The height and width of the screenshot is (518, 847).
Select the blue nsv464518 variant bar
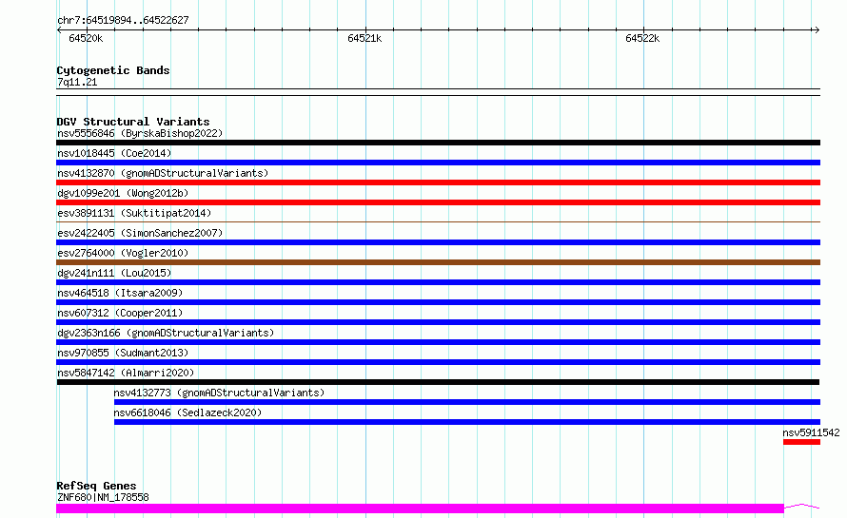point(438,302)
